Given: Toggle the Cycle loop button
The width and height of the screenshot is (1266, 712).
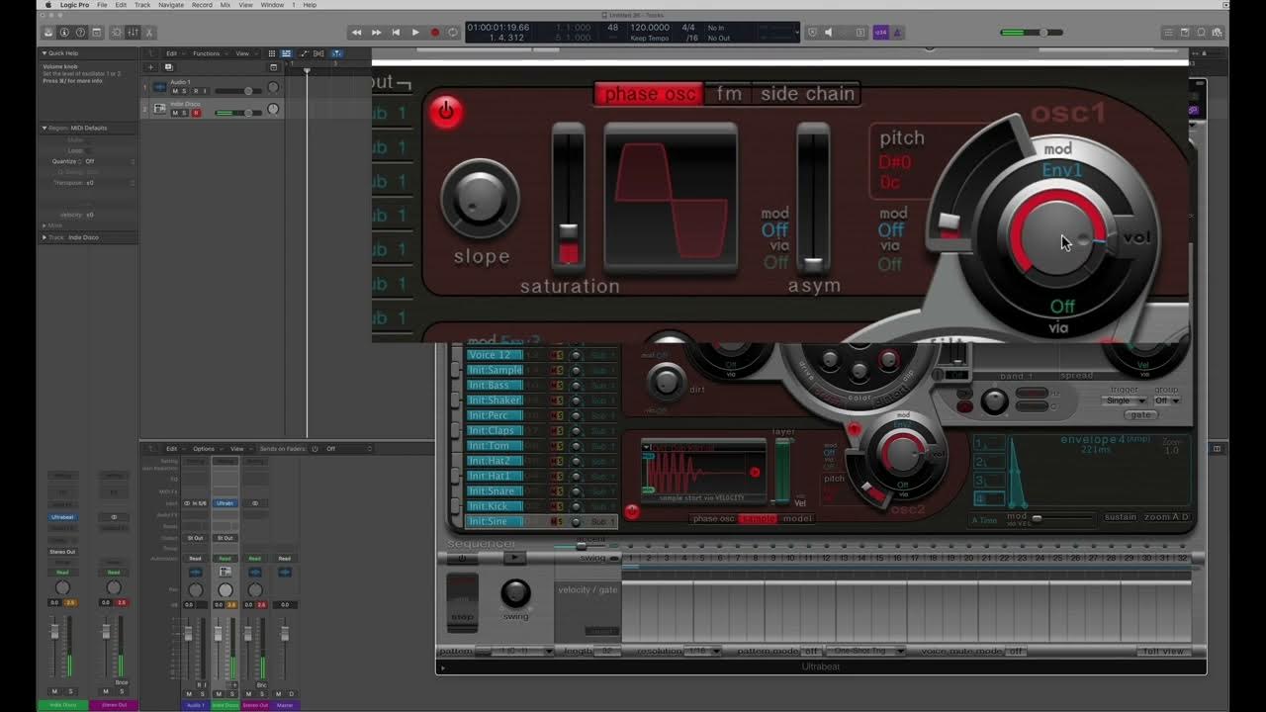Looking at the screenshot, I should click(x=453, y=33).
